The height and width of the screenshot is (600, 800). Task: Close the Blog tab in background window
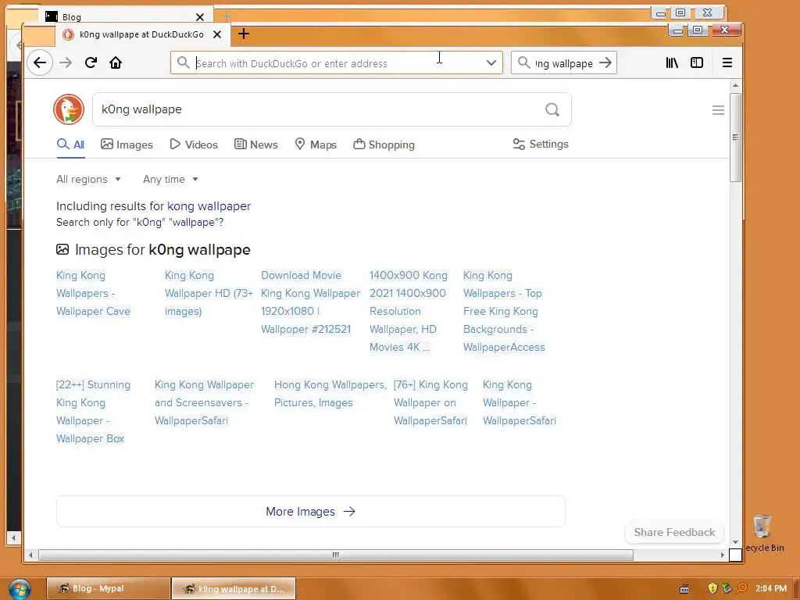pos(200,17)
